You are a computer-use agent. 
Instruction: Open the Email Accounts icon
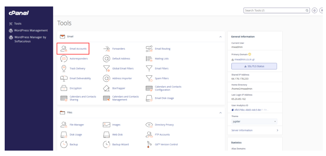(x=64, y=49)
